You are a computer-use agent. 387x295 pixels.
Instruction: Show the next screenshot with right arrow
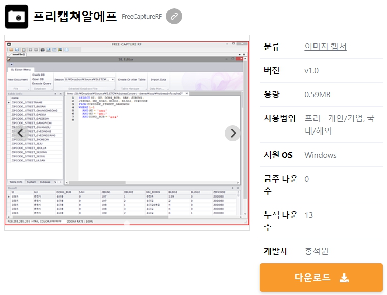point(233,133)
